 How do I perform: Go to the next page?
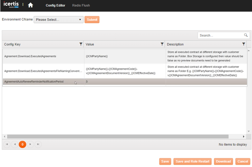click(x=30, y=144)
